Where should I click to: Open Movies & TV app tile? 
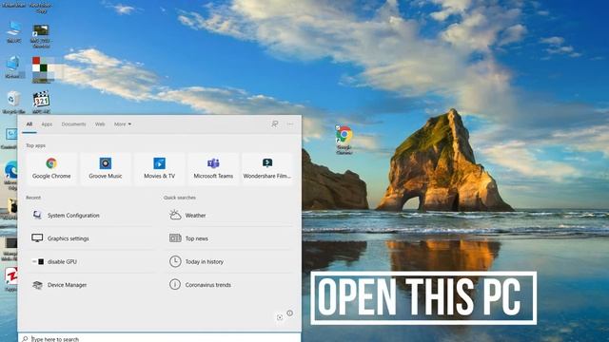tap(159, 169)
